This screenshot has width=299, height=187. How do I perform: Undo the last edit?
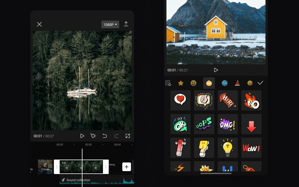coord(105,136)
